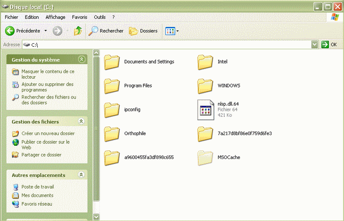Collapse the Autres emplacements panel
Screen dimensions: 344x221
click(81, 175)
